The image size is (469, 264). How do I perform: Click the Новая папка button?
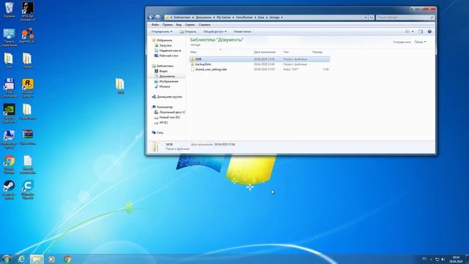[243, 32]
